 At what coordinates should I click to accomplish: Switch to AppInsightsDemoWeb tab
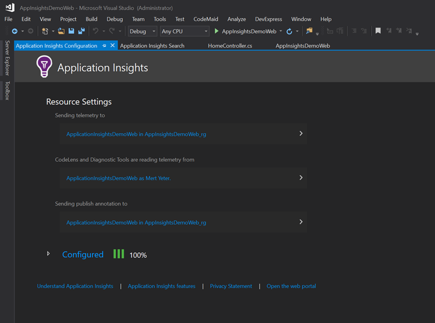coord(303,46)
